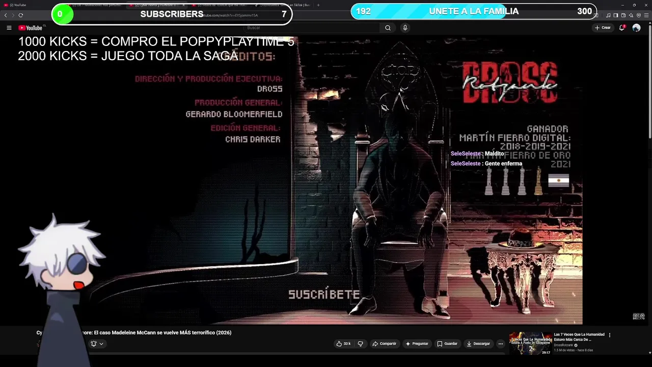Click the search magnifier button
The height and width of the screenshot is (367, 652).
point(388,28)
